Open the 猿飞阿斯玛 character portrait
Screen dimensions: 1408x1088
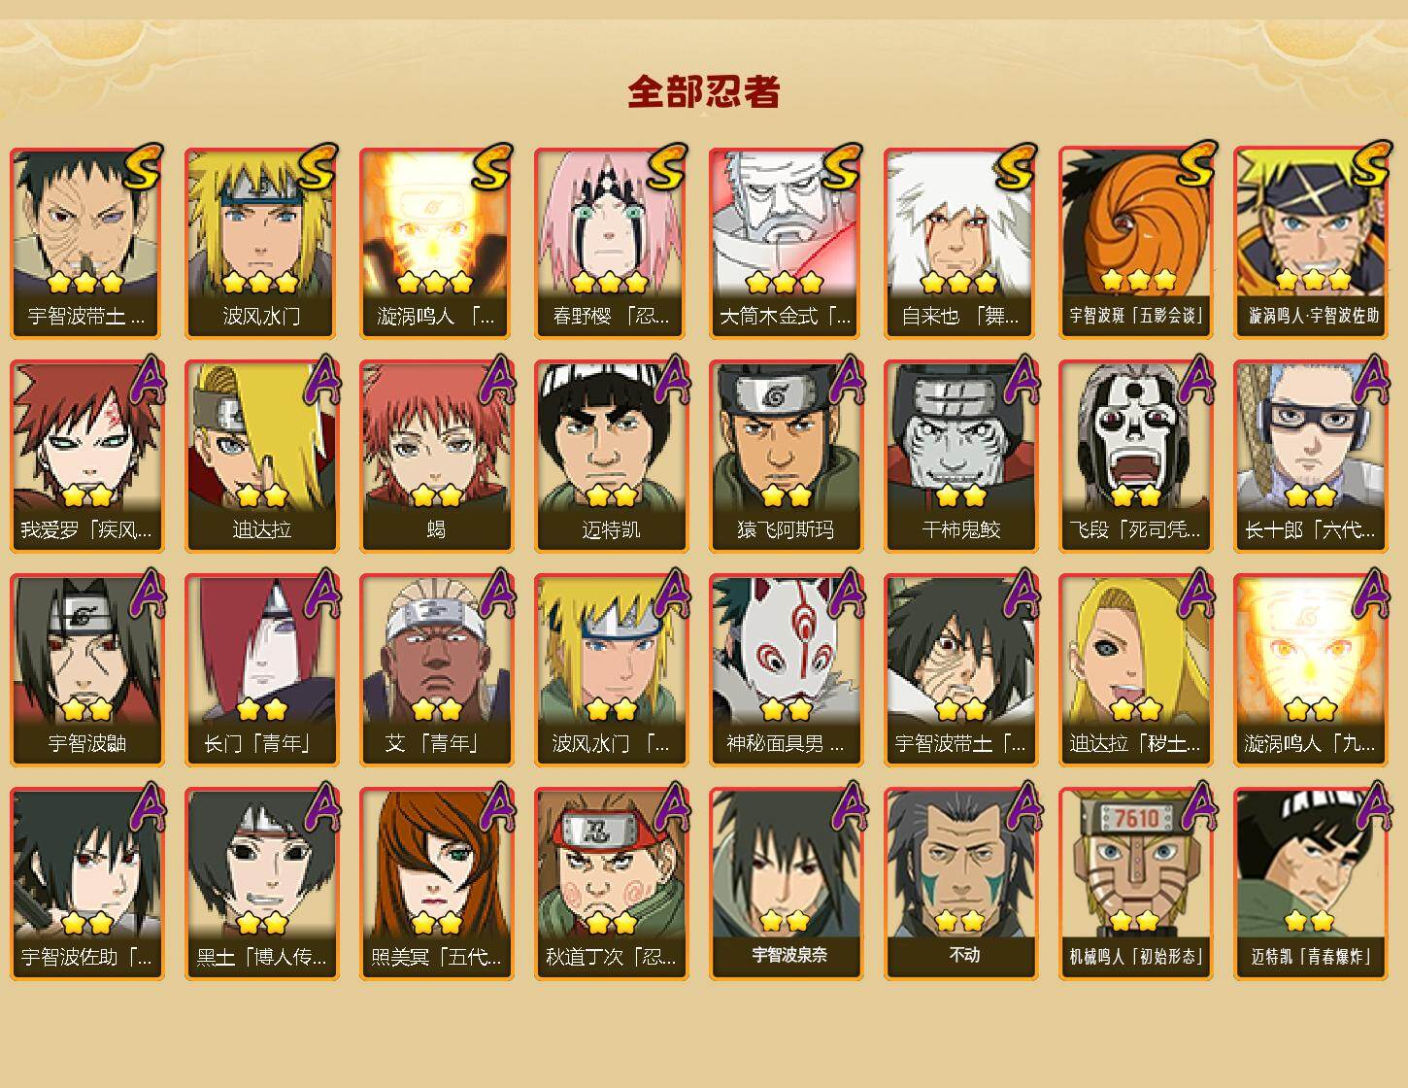(x=786, y=457)
